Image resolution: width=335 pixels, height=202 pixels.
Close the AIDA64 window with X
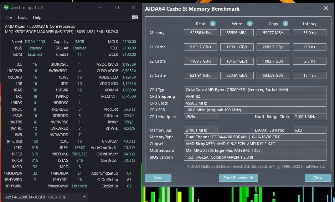[x=326, y=8]
